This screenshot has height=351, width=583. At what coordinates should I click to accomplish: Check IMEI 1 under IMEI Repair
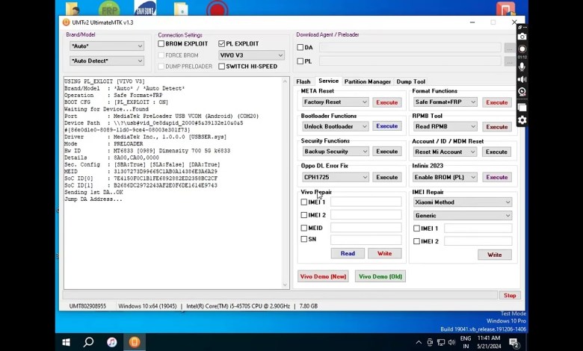[x=417, y=229]
